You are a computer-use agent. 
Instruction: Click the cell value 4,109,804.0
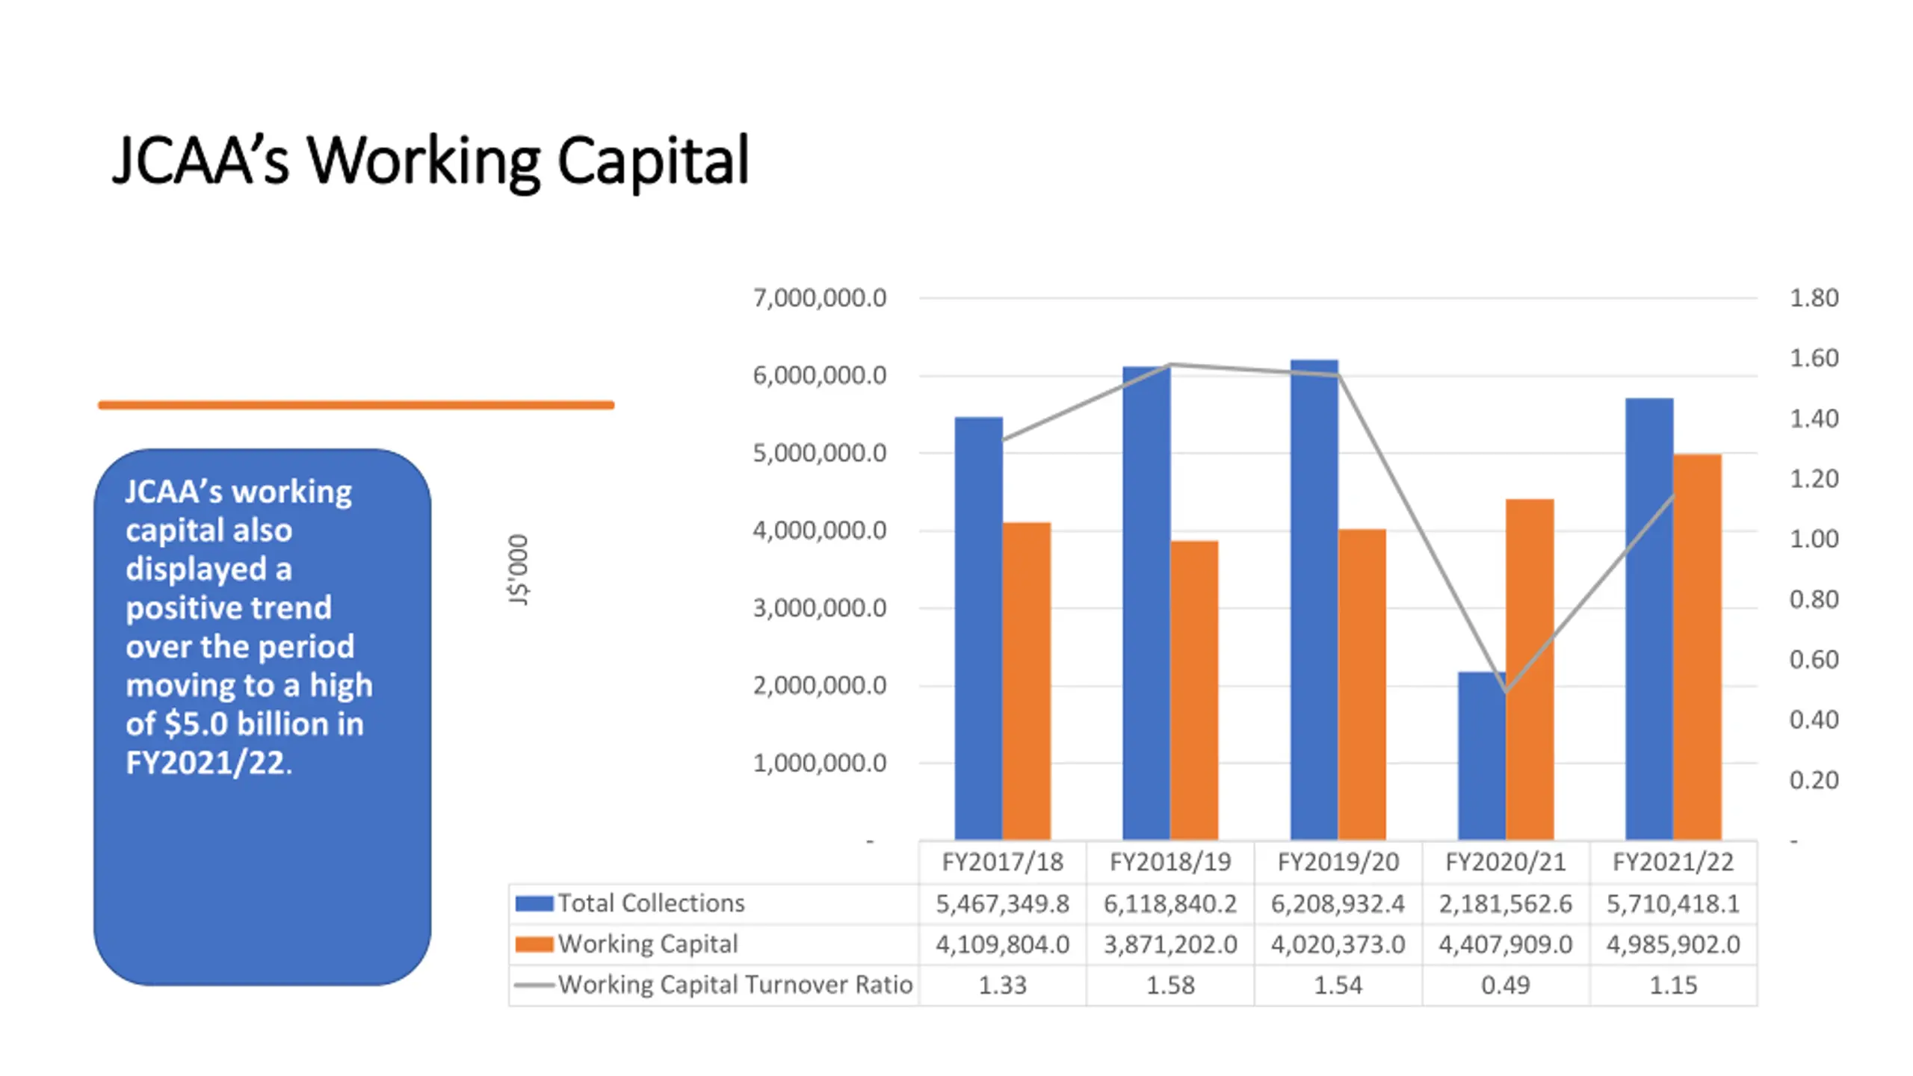(1003, 944)
